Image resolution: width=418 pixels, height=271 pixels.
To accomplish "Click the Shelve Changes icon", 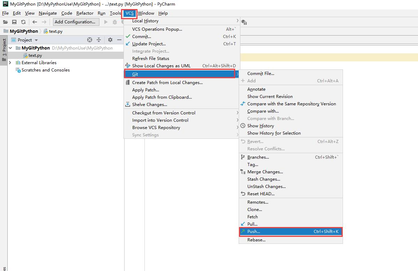I will 128,104.
